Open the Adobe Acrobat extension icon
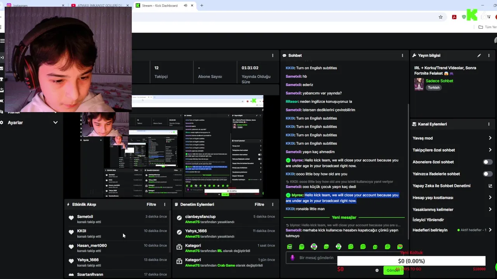497x279 pixels. tap(454, 17)
